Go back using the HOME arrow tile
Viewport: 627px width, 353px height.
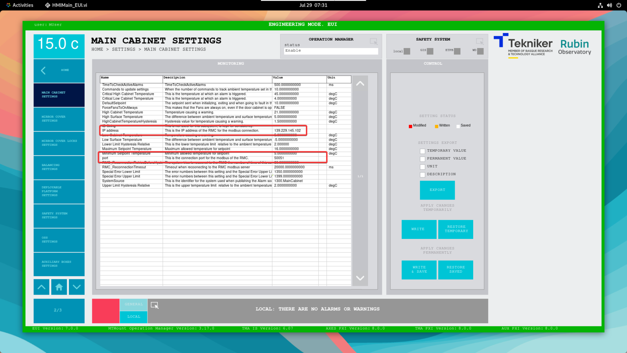point(59,70)
